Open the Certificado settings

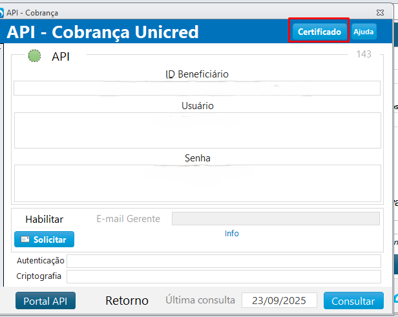319,32
